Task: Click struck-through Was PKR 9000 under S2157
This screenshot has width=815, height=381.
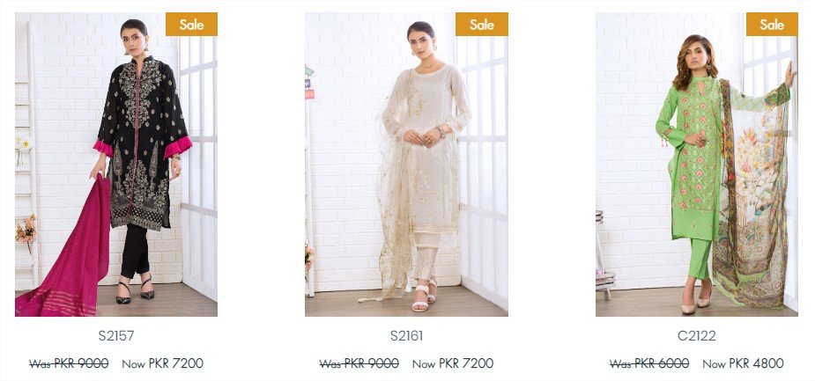Action: [69, 363]
